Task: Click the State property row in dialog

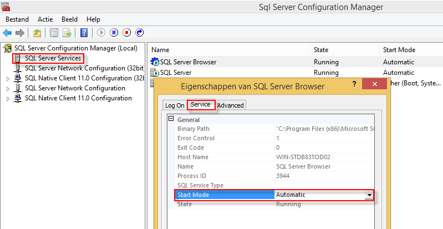Action: (274, 204)
